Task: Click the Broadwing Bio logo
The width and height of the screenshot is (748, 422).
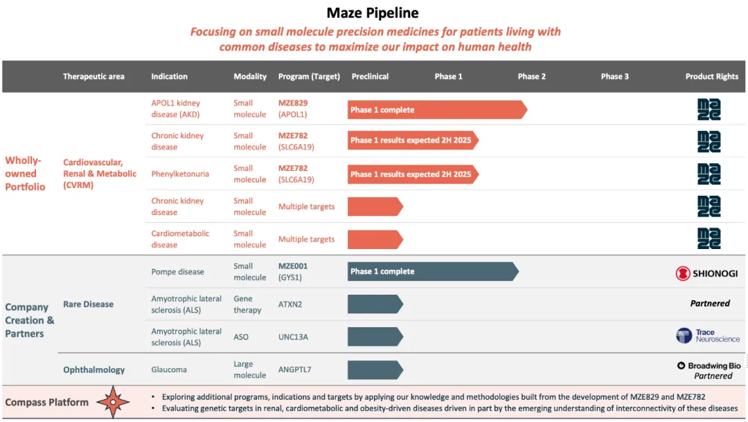Action: 709,365
